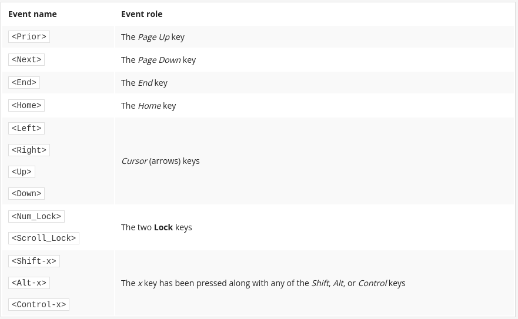Click the <Num_Lock> event tag

[36, 217]
